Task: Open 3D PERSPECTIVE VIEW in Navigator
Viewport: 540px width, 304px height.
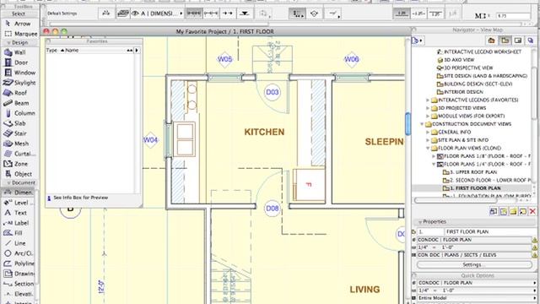Action: pyautogui.click(x=465, y=68)
